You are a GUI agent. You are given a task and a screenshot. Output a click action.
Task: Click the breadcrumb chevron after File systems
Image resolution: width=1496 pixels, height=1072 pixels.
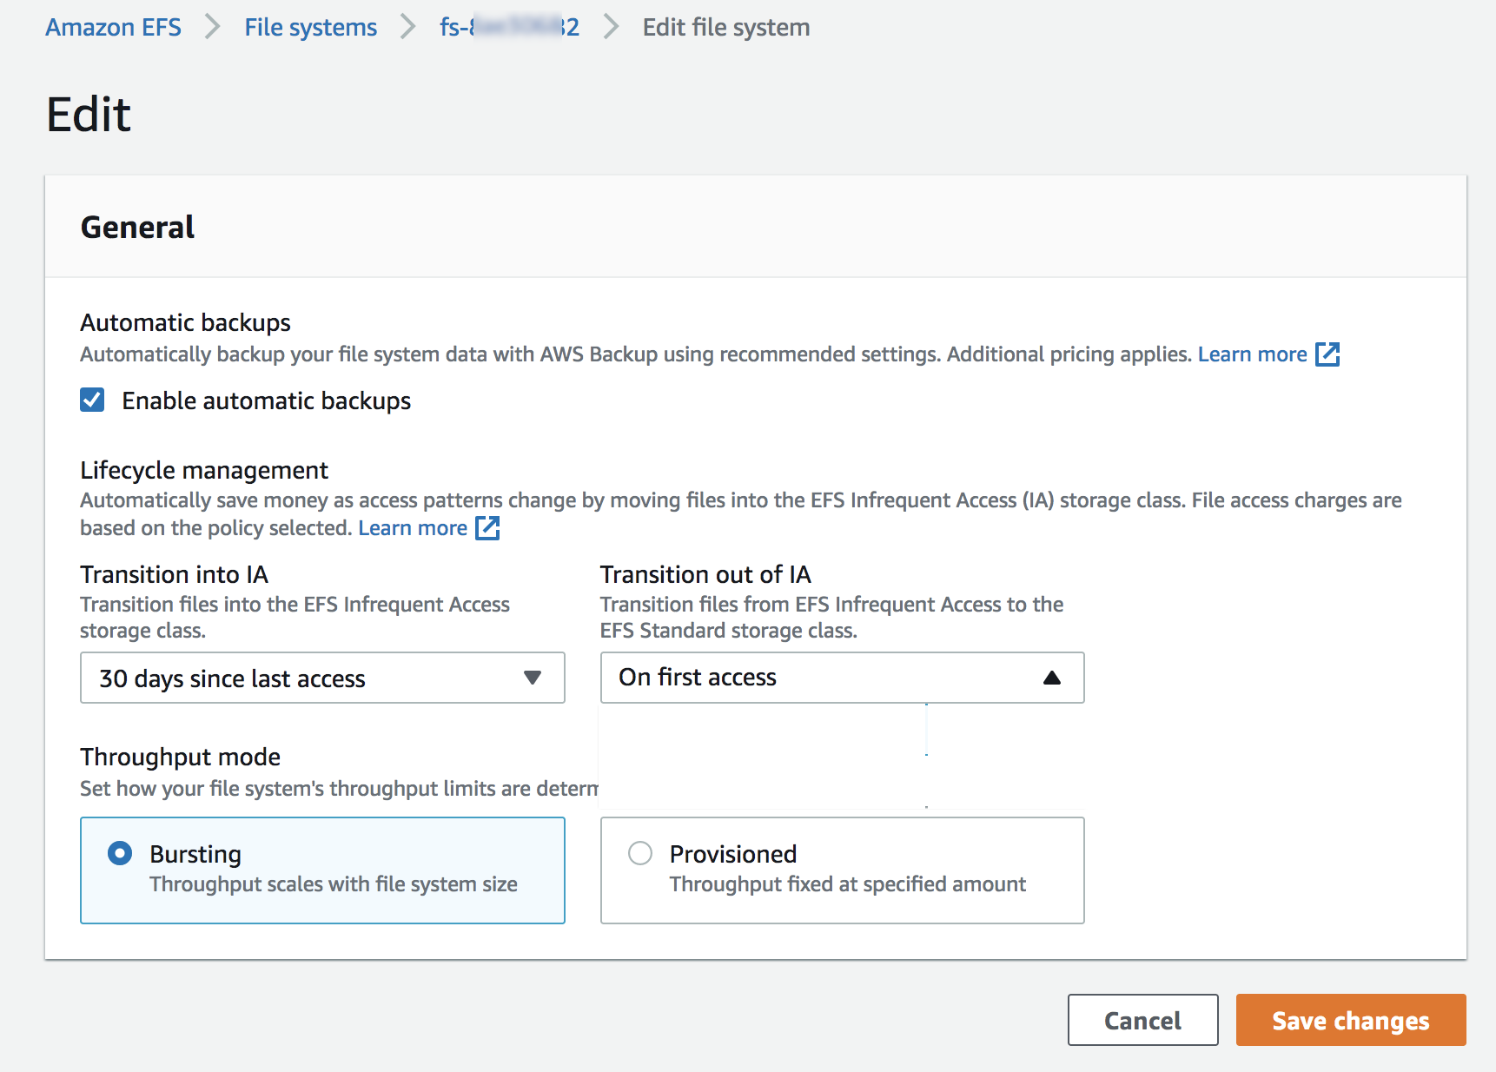407,28
